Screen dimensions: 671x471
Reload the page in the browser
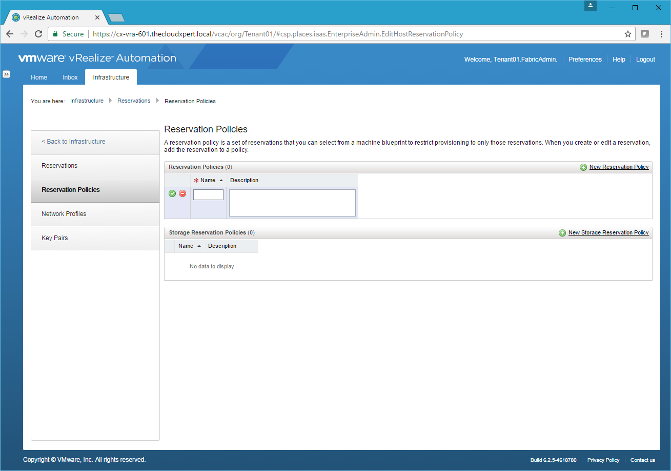coord(38,34)
